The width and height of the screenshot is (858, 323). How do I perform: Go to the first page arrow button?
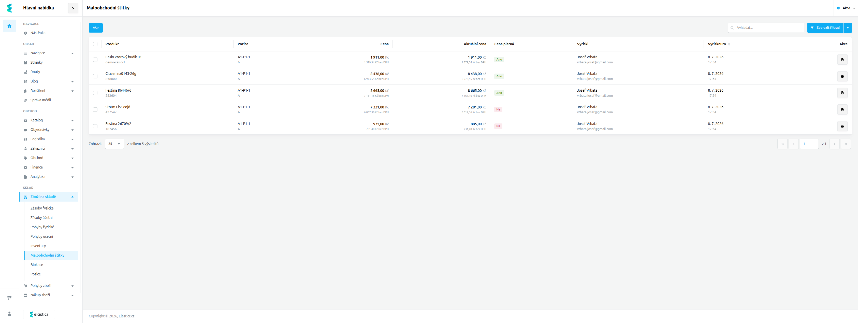pyautogui.click(x=782, y=144)
